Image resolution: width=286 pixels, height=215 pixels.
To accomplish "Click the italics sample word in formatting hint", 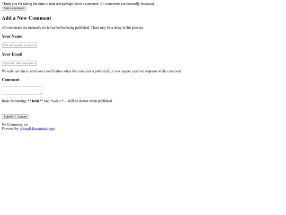I will (56, 101).
